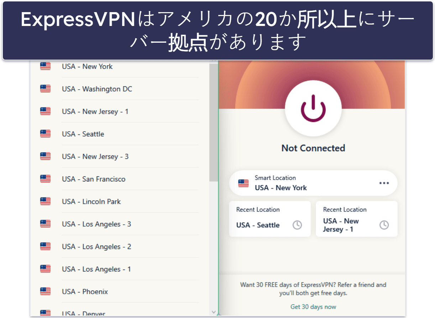Click flag icon beside San Francisco row

pyautogui.click(x=45, y=179)
